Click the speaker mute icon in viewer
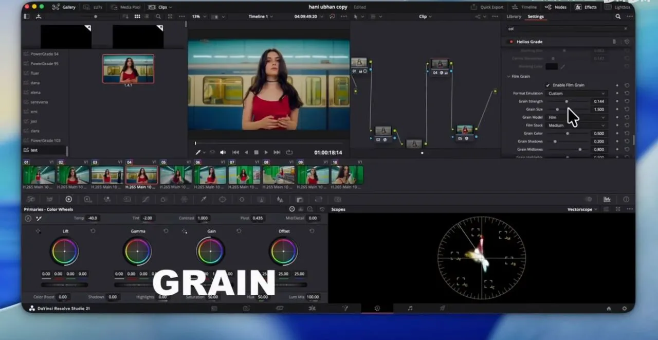This screenshot has height=340, width=658. point(223,152)
